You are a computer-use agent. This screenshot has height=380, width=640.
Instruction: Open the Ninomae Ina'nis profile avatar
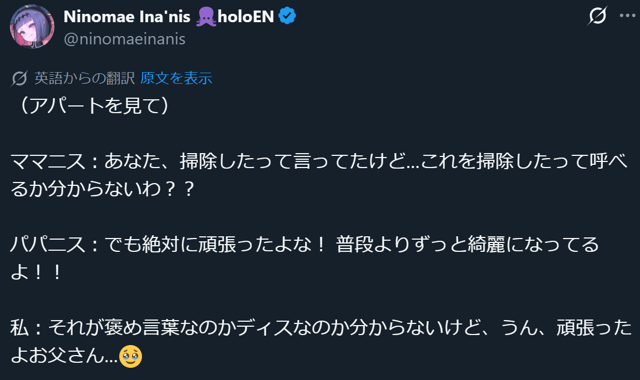click(32, 27)
